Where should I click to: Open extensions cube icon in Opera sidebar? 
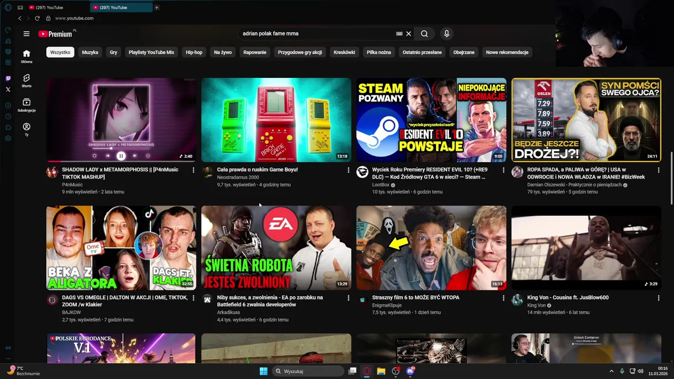coord(8,127)
